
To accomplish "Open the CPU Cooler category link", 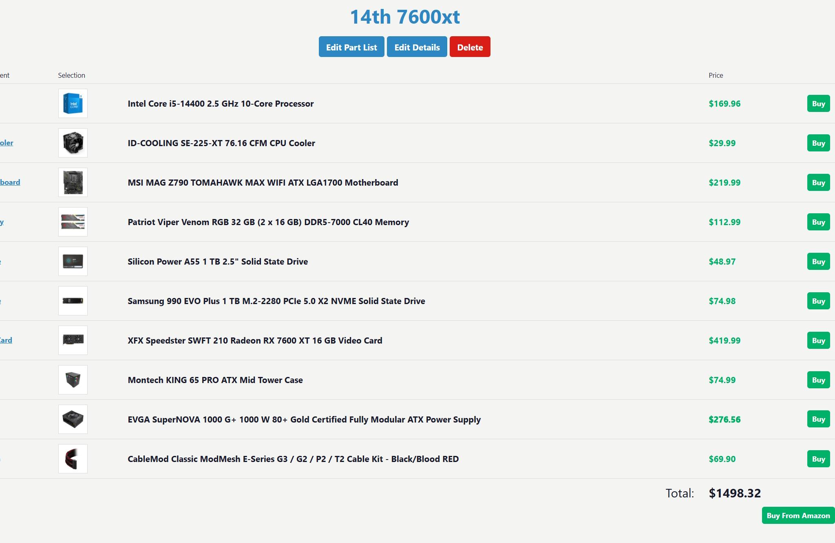I will [x=7, y=143].
